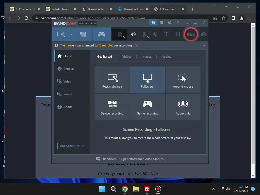Open the scheduled recording clock icon

169,23
